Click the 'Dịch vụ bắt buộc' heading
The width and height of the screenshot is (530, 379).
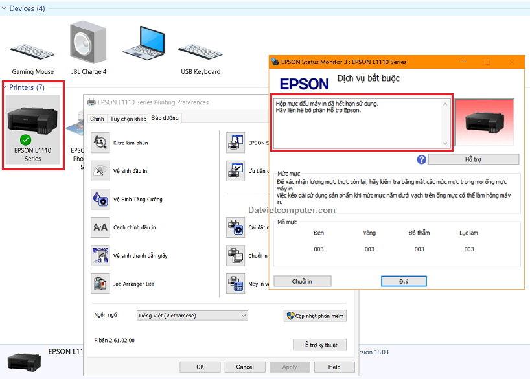click(369, 78)
